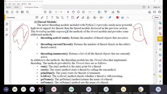Image resolution: width=167 pixels, height=94 pixels.
Task: Open the highlighted Comment tool in right pane
Action: pos(160,39)
